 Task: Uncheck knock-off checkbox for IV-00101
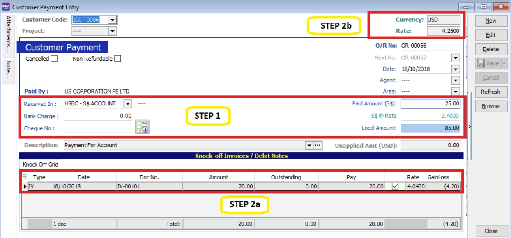395,187
